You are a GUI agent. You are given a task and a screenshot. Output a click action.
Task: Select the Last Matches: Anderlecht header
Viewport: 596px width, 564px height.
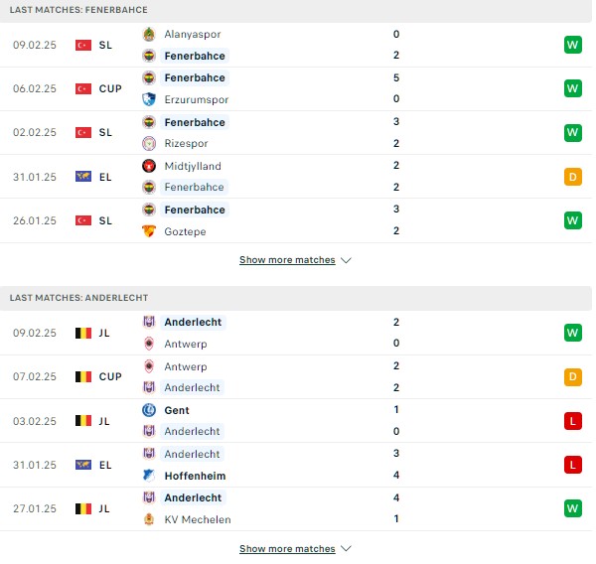pyautogui.click(x=296, y=298)
